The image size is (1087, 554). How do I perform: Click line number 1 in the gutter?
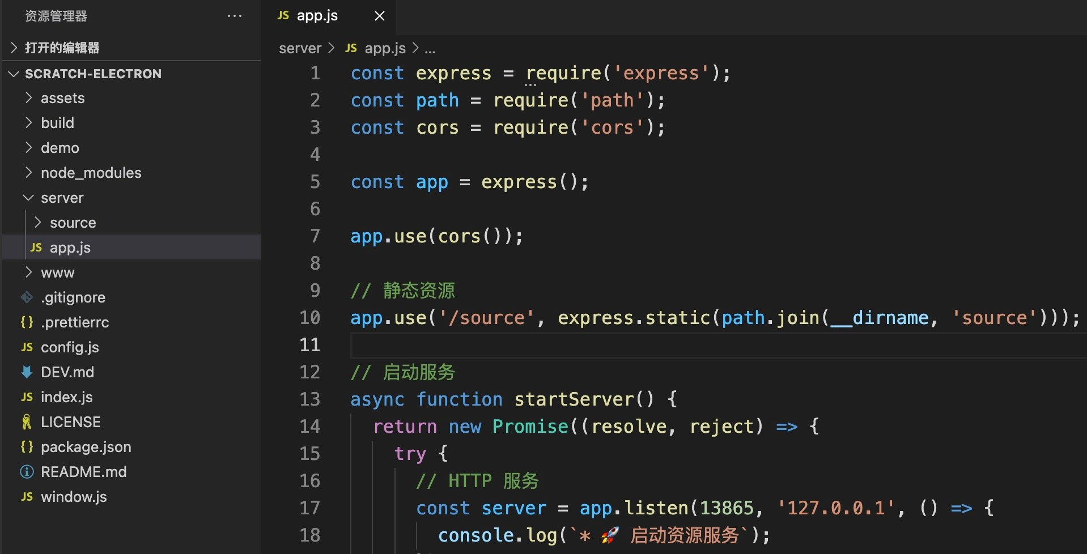[315, 73]
